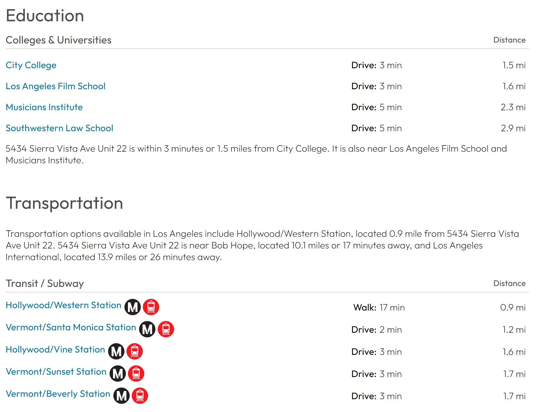Viewport: 541px width, 412px height.
Task: Click the red train icon beside Vermont/Beverly Station
Action: 140,396
